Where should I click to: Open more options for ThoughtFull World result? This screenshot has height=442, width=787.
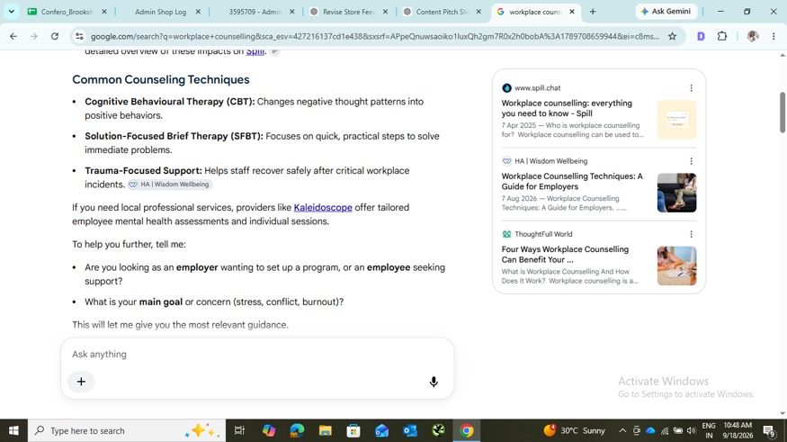(691, 234)
